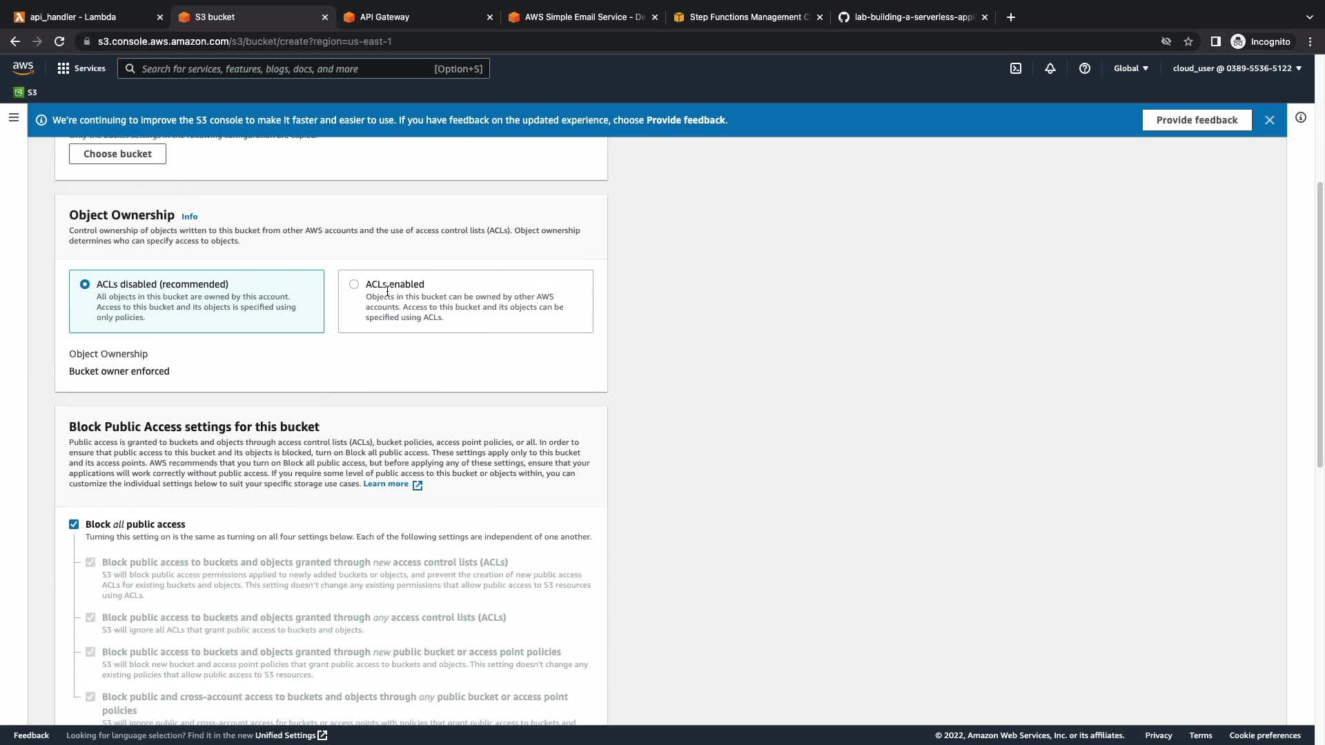Click the help question mark icon
The image size is (1325, 745).
pos(1085,68)
